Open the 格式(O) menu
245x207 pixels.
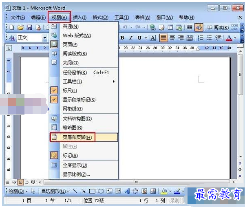click(x=100, y=18)
